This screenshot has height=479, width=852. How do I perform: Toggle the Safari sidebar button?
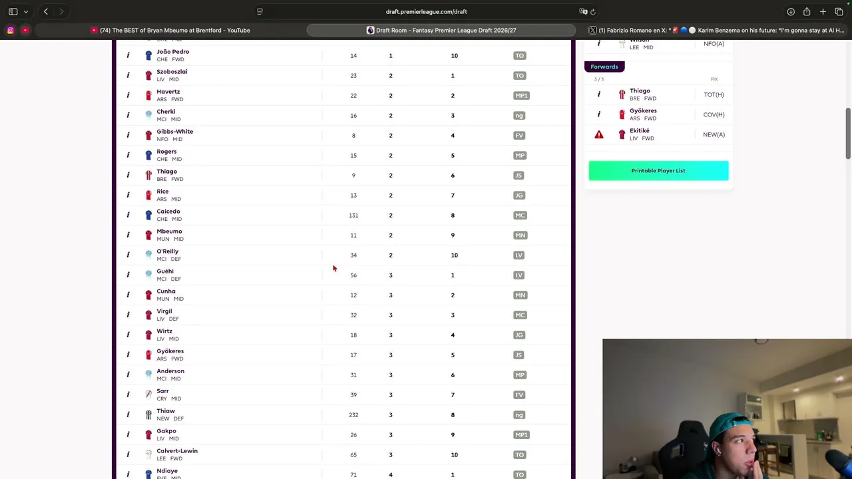(x=13, y=11)
